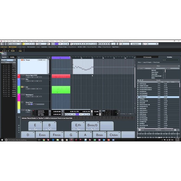This screenshot has width=181, height=181.
Task: Click the Play button in the top toolbar
Action: click(x=64, y=44)
